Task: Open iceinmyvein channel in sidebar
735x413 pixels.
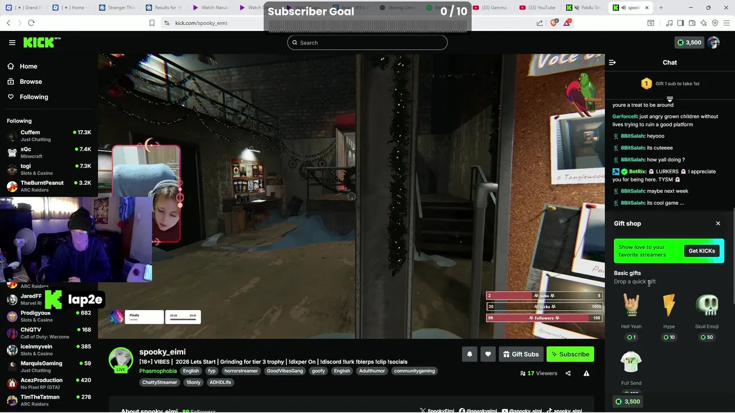Action: 49,350
